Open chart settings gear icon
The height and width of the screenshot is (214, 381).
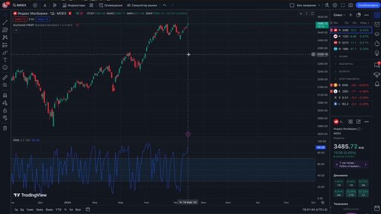point(335,5)
